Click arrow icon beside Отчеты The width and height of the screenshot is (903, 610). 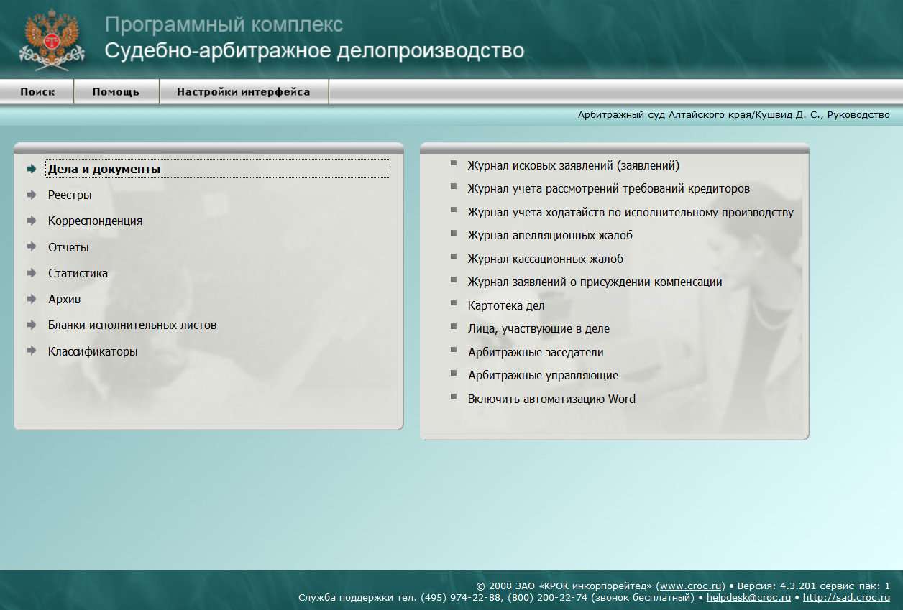(32, 246)
